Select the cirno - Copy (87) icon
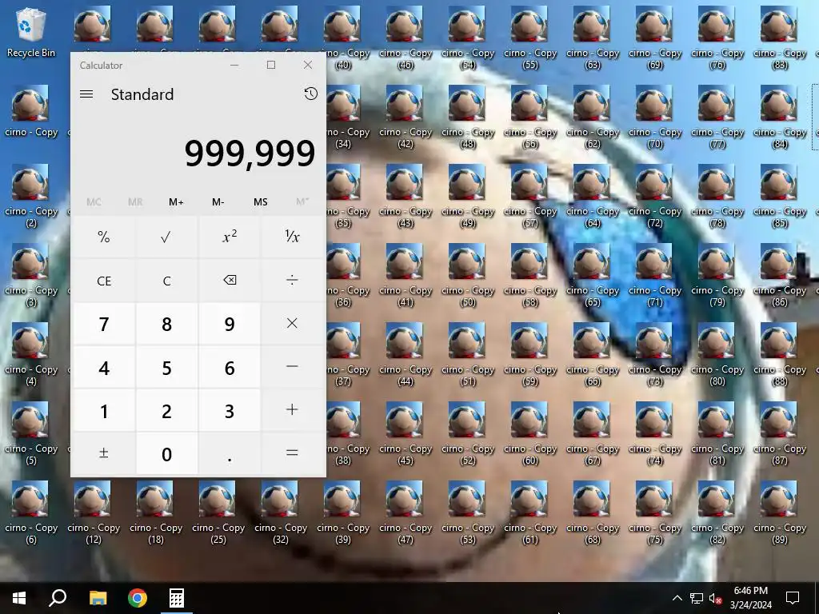 coord(779,433)
